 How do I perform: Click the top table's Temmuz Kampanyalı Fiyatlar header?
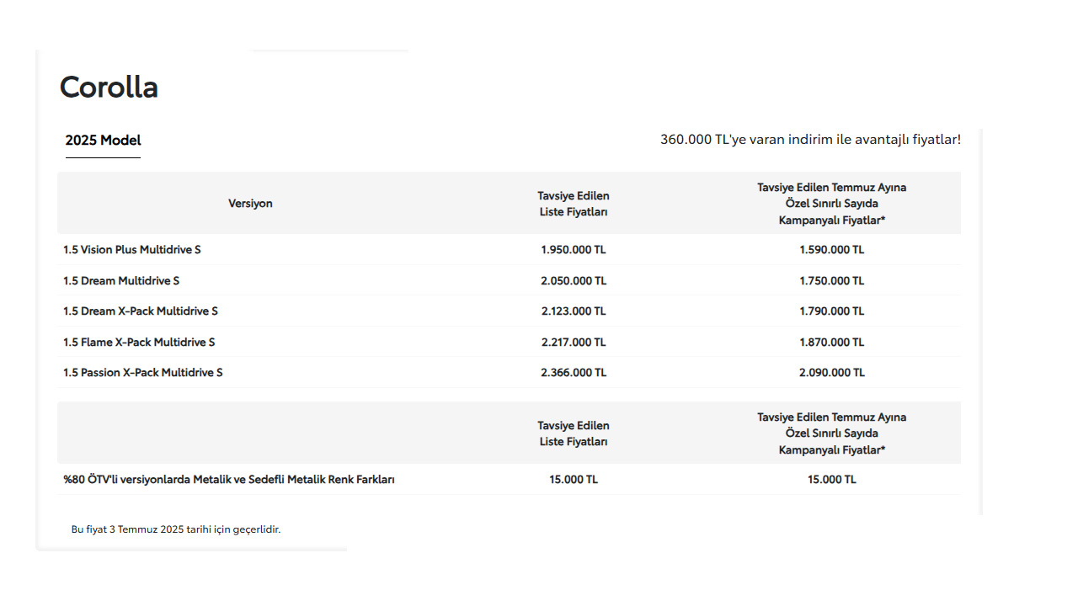point(832,204)
